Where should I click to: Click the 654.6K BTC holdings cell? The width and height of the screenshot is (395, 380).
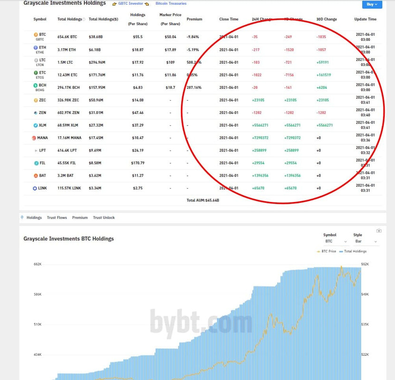[x=67, y=37]
